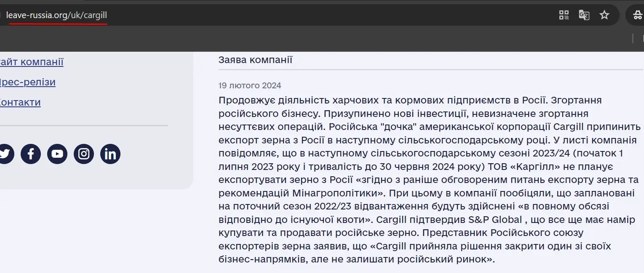
Task: Open the Twitter social icon
Action: click(4, 154)
